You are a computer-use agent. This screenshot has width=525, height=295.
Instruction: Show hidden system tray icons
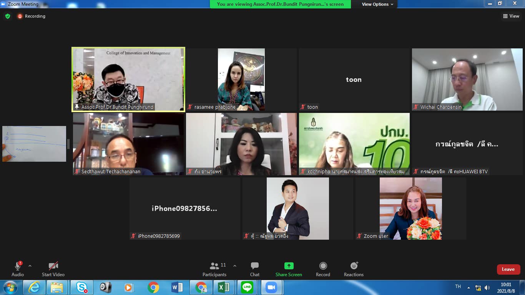point(469,287)
